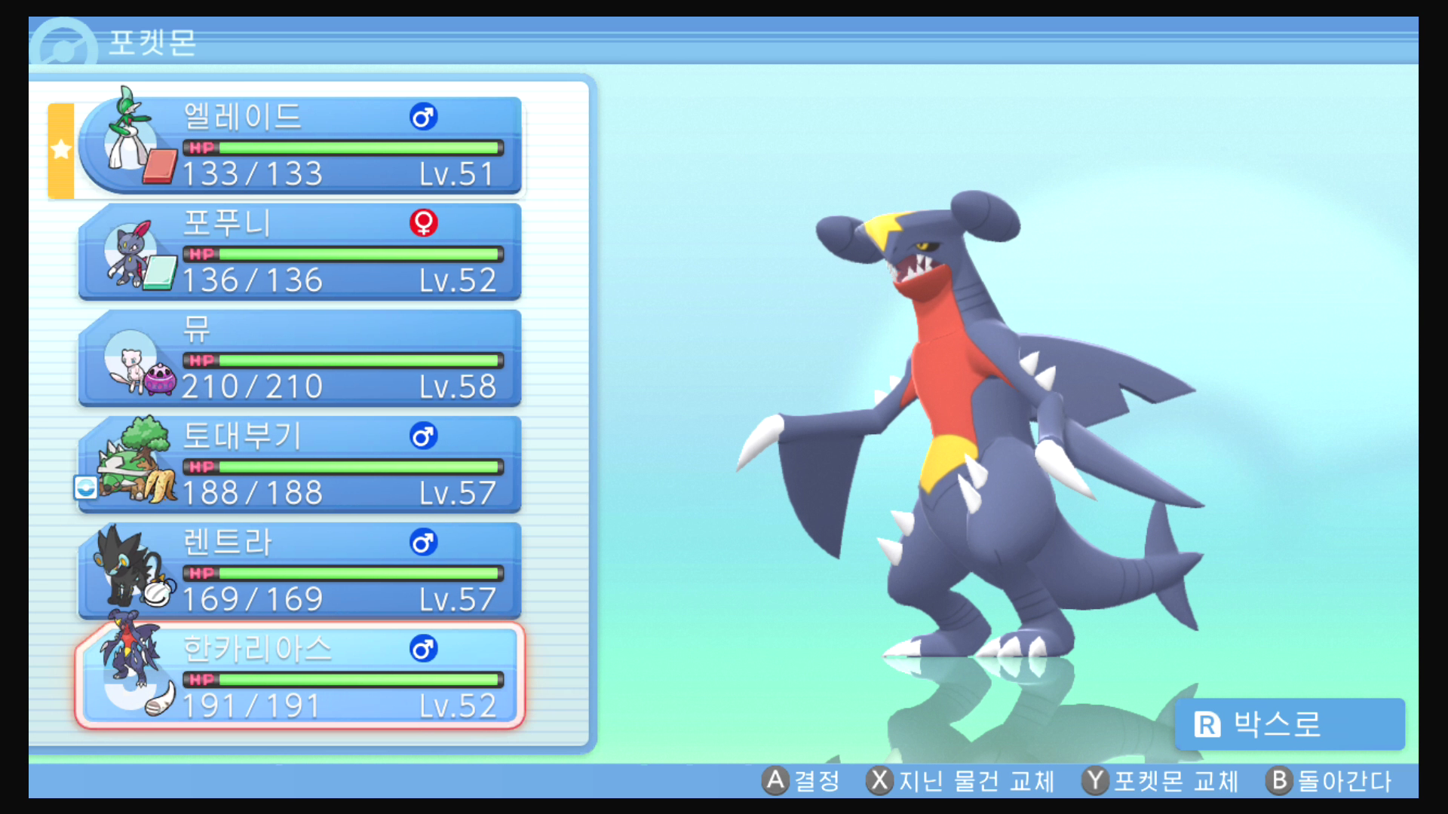This screenshot has height=814, width=1448.
Task: Click the HP bar of 뮤
Action: [x=343, y=360]
